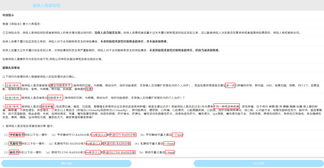Click the '被保人健康告知' page title
This screenshot has width=324, height=168.
pyautogui.click(x=46, y=5)
